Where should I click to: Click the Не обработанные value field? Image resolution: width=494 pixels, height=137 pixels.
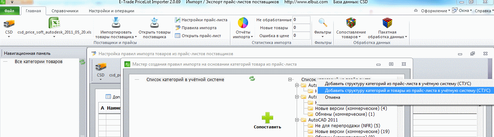pos(301,19)
